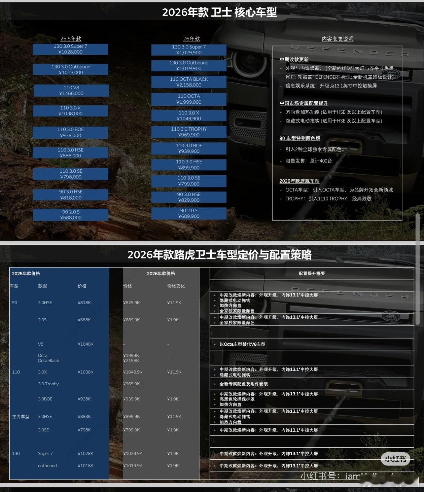Click the '价格变化' column label
The height and width of the screenshot is (492, 424).
176,286
